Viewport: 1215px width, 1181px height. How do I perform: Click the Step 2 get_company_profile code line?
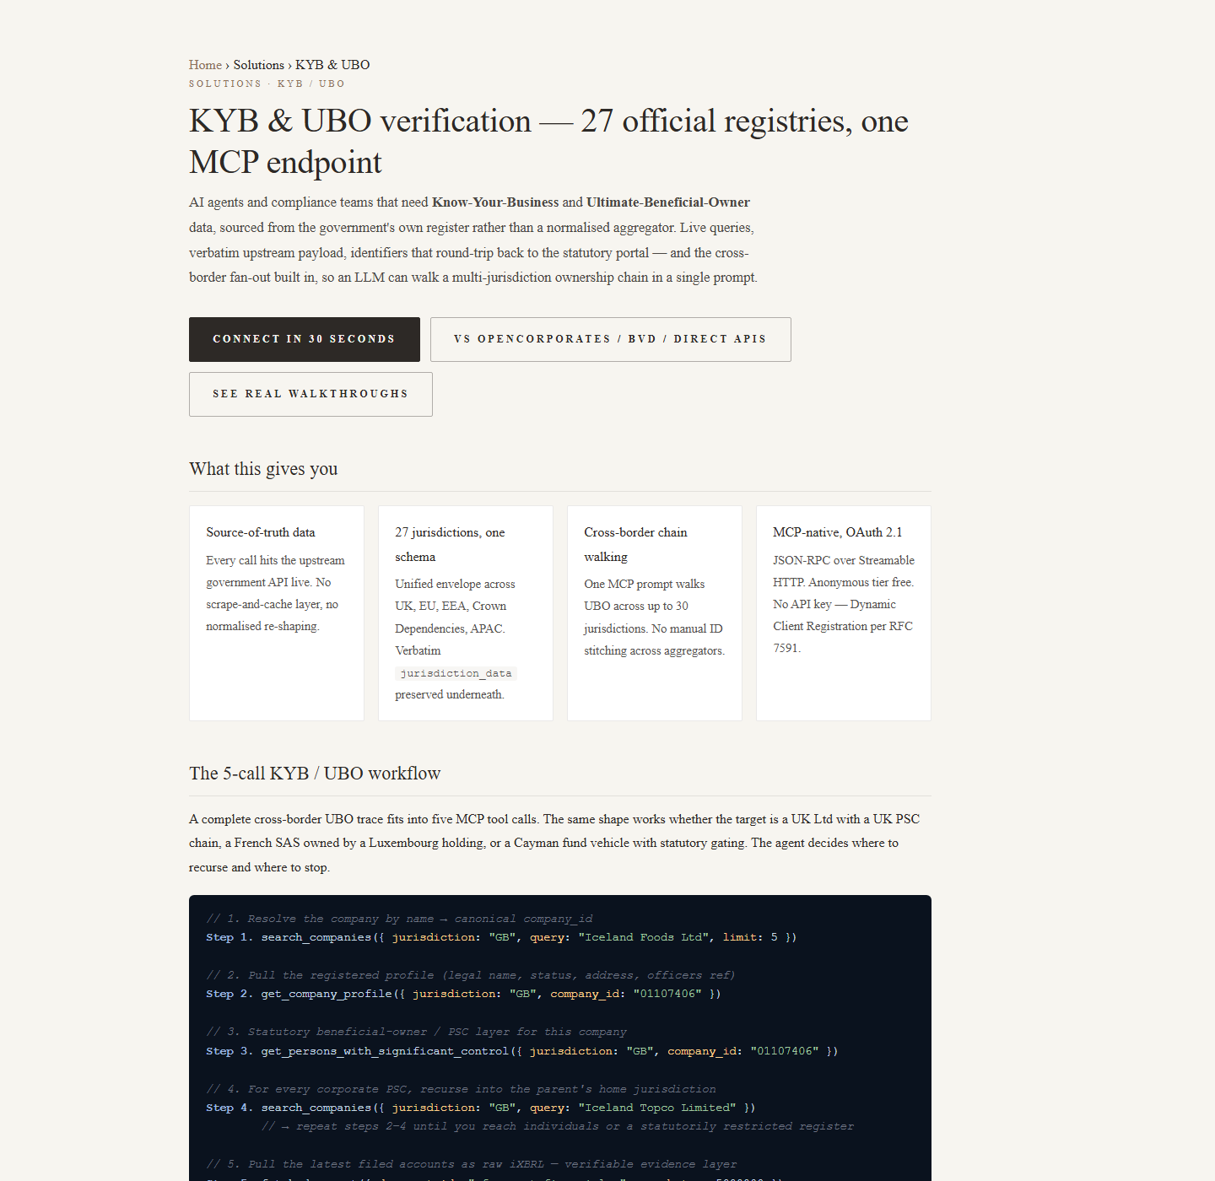coord(463,994)
